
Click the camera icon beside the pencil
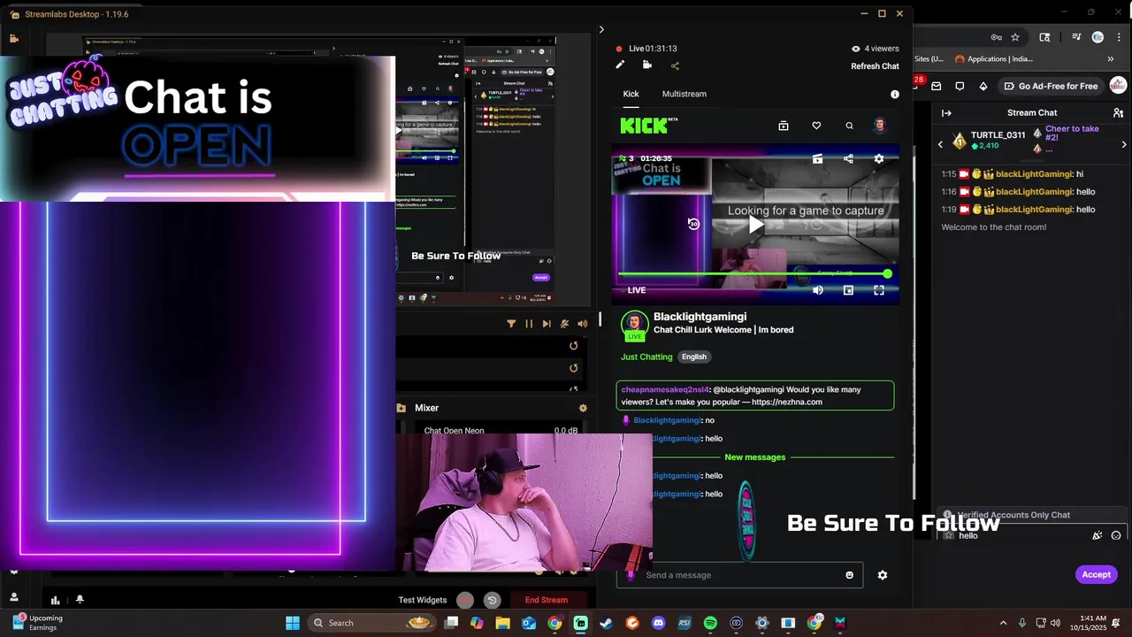pyautogui.click(x=647, y=65)
